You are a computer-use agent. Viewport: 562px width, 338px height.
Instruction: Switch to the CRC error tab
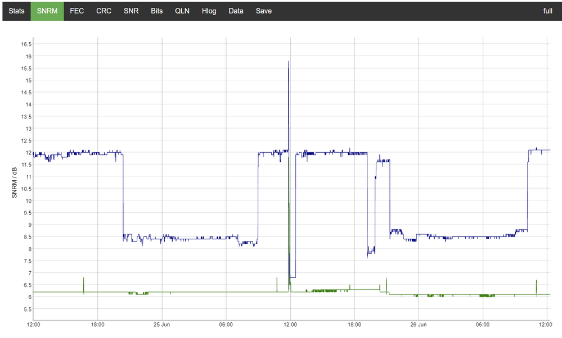pyautogui.click(x=104, y=11)
